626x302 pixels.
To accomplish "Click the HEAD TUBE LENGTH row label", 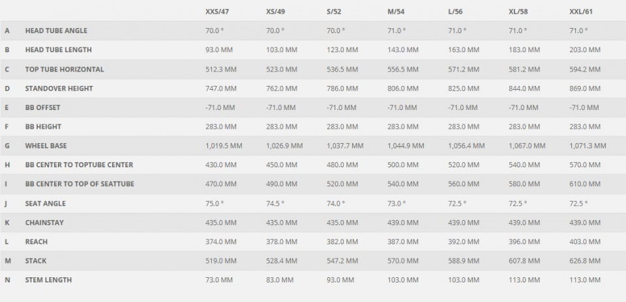I will click(58, 50).
